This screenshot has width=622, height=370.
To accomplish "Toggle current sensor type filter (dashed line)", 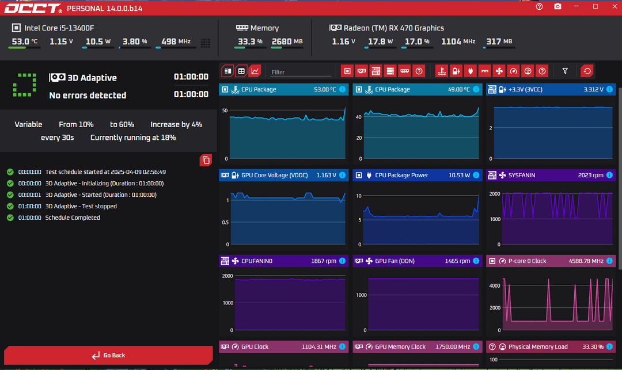I will pos(485,71).
